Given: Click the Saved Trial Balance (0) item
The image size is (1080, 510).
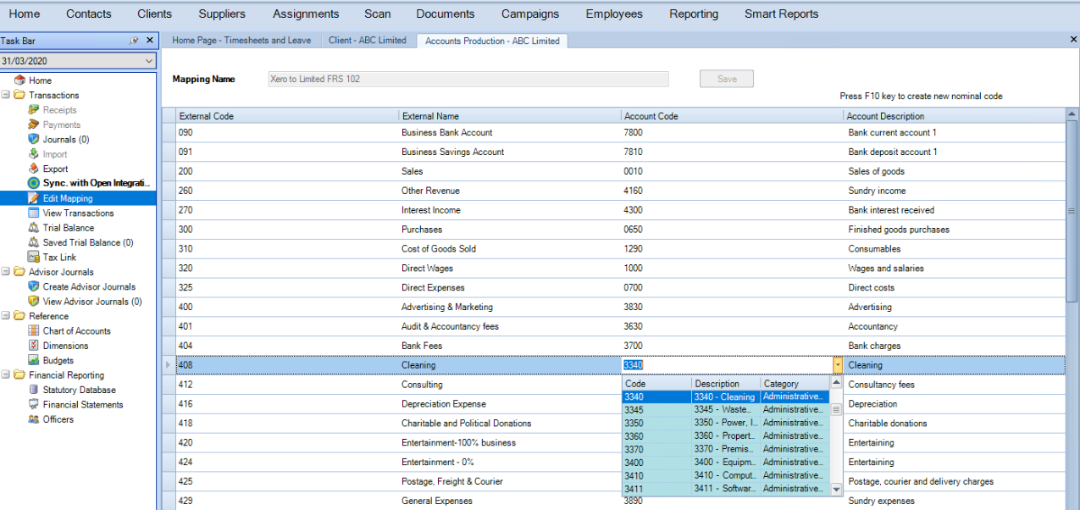Looking at the screenshot, I should tap(88, 242).
